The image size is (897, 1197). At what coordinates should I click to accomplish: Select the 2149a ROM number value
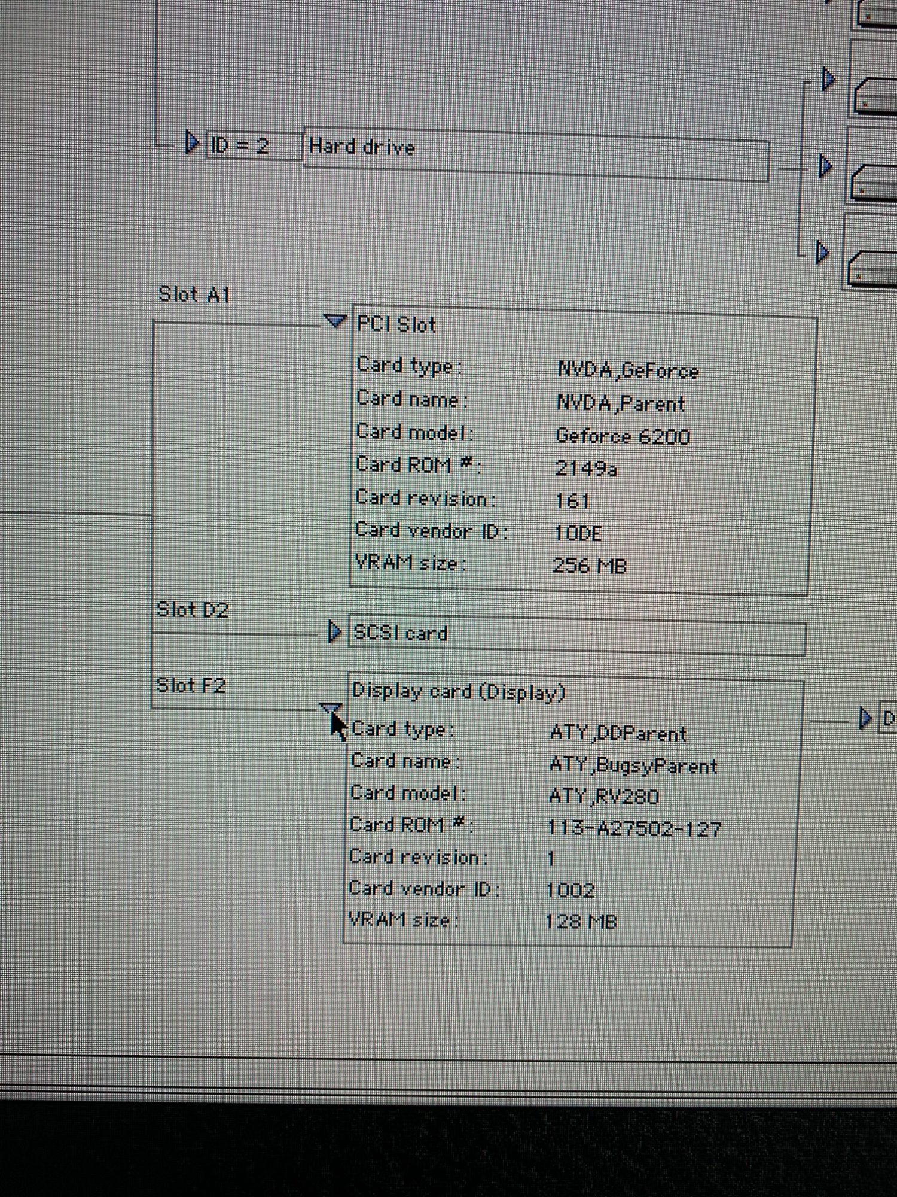click(585, 468)
